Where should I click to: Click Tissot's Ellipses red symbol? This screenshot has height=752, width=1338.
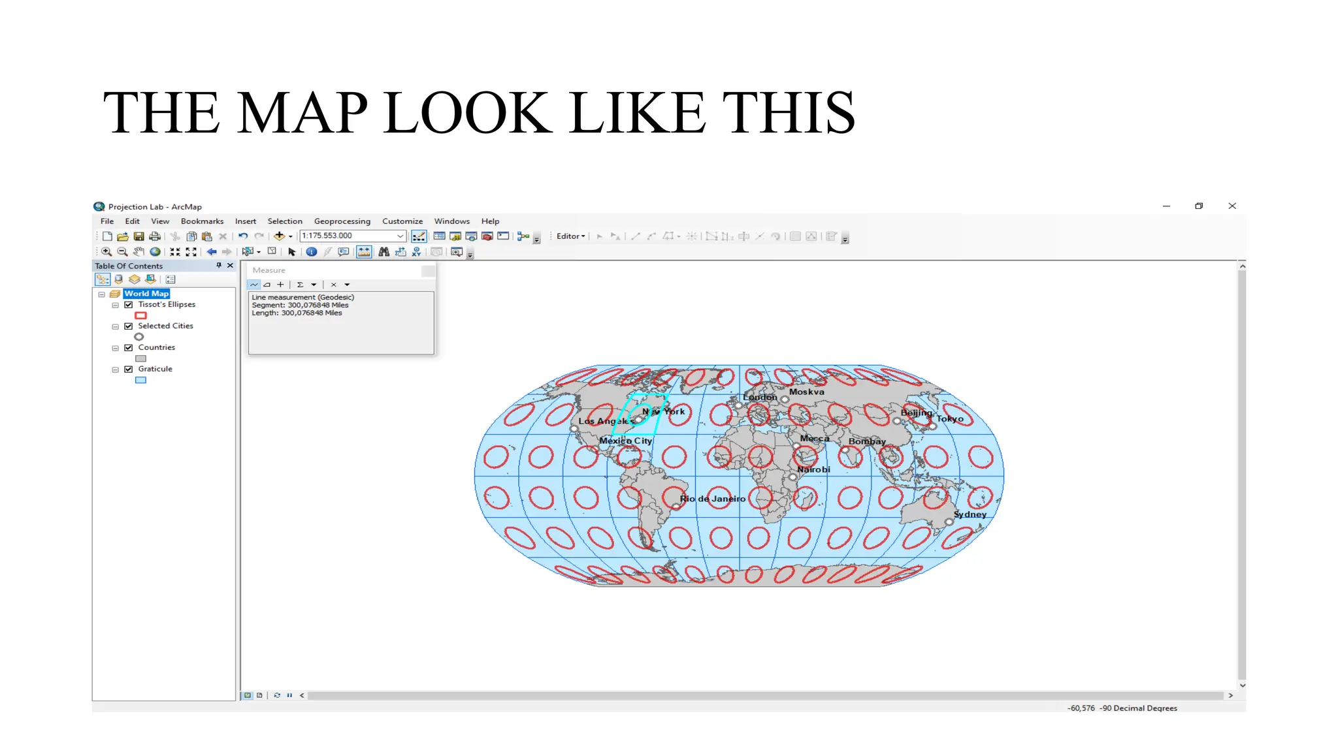[140, 316]
